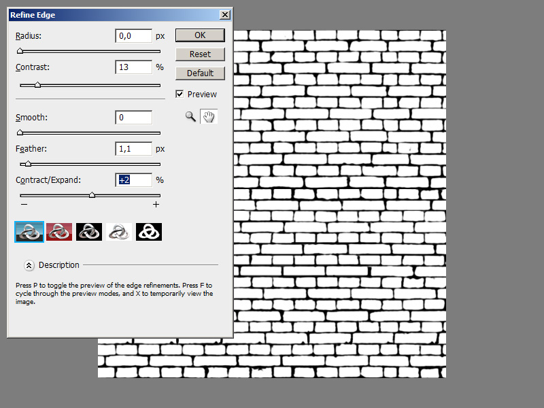The width and height of the screenshot is (544, 408).
Task: Click the minus sign under Contract/Expand slider
Action: [x=24, y=205]
